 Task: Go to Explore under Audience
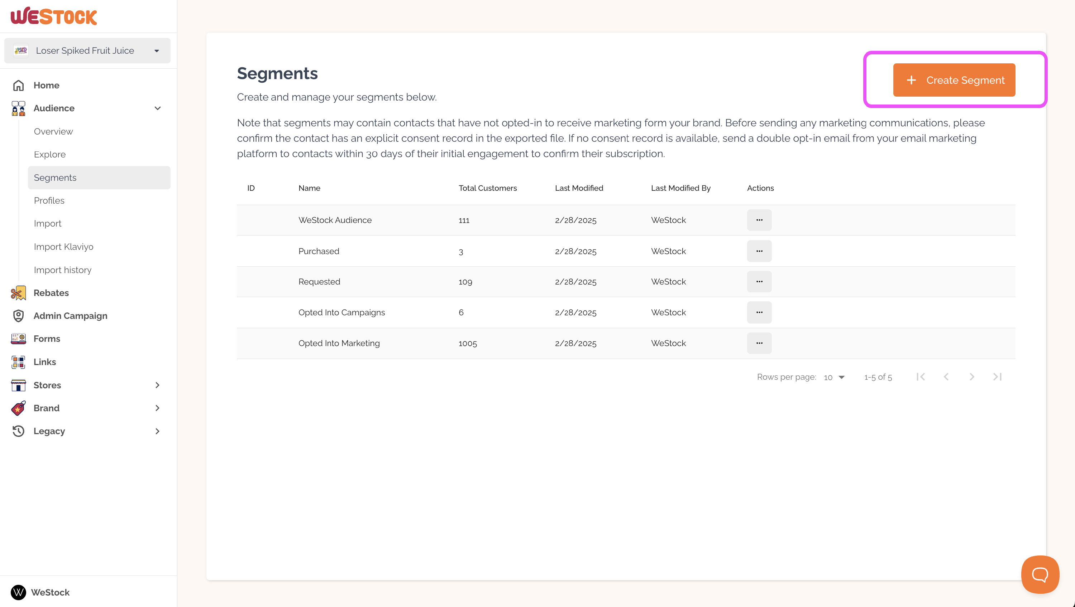50,154
